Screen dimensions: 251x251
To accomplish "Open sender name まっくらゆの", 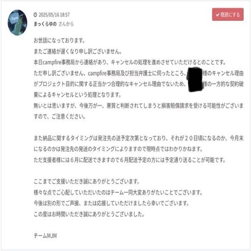I will click(x=45, y=24).
